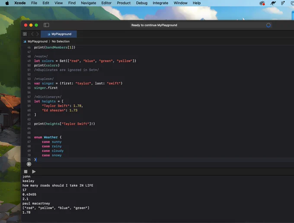Image resolution: width=294 pixels, height=223 pixels.
Task: Close the Xcode playground window
Action: point(26,25)
